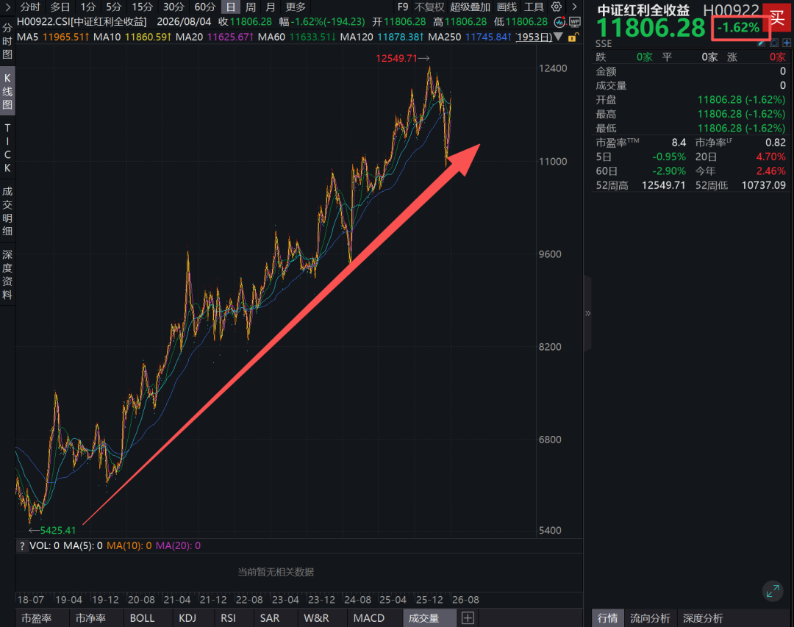Click the pencil edit icon near SSE

pos(761,43)
